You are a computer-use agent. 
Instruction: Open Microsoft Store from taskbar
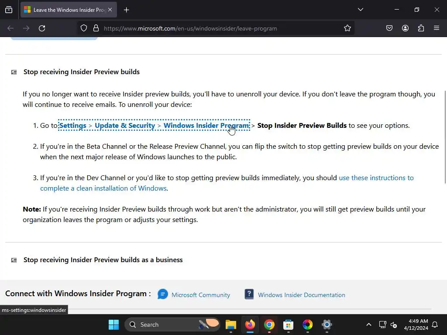[x=288, y=325]
